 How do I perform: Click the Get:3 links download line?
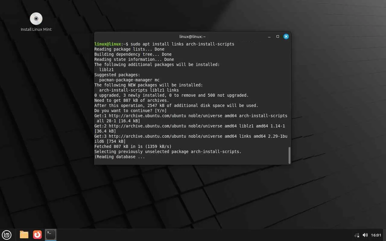click(191, 136)
